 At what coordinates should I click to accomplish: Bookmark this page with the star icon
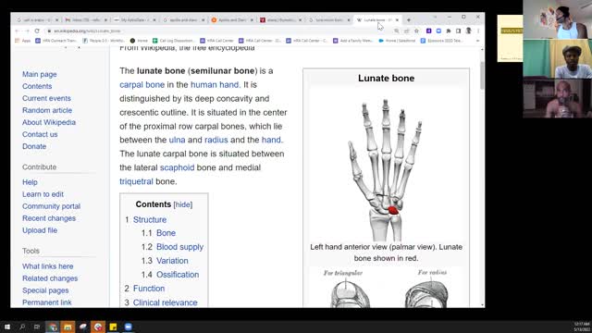pos(416,31)
